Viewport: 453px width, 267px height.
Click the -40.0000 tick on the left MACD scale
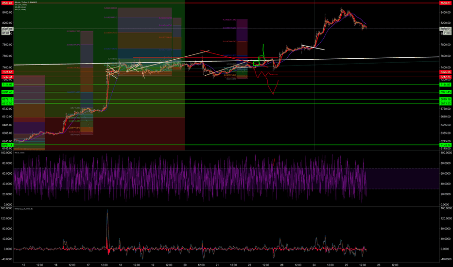tap(7, 259)
